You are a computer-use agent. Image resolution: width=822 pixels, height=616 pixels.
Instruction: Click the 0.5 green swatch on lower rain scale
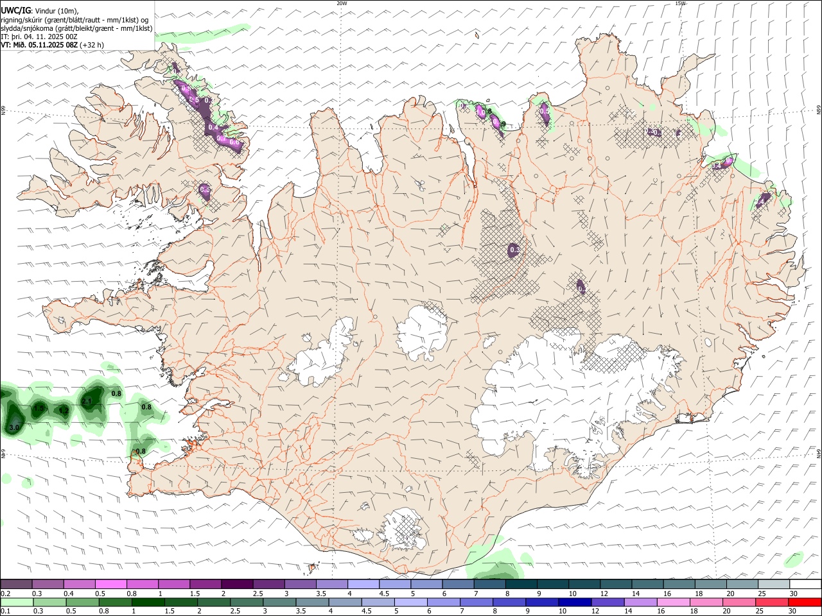pos(83,602)
